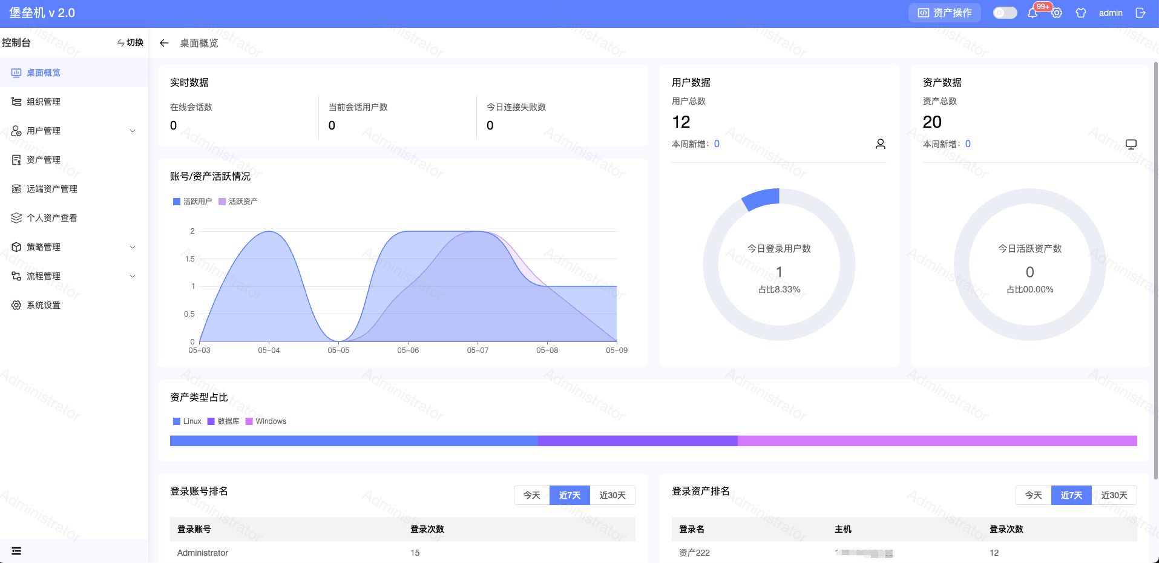This screenshot has height=563, width=1159.
Task: Go back using the left arrow
Action: 164,43
